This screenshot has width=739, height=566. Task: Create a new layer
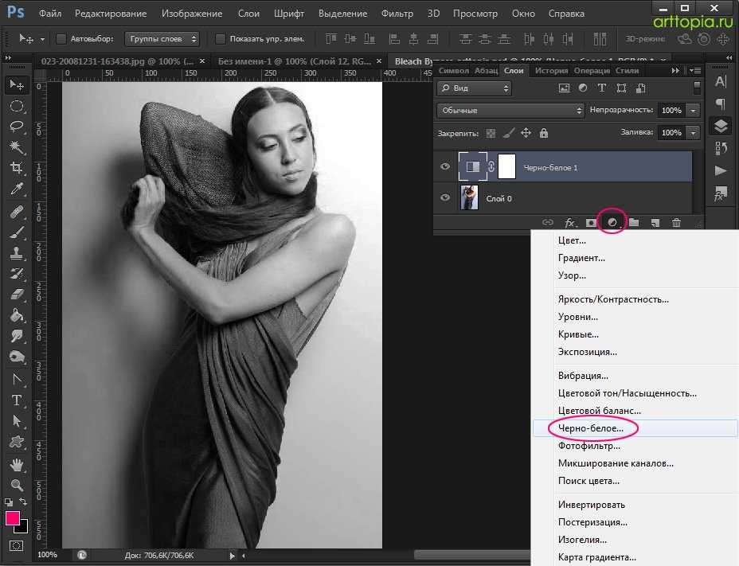(655, 222)
